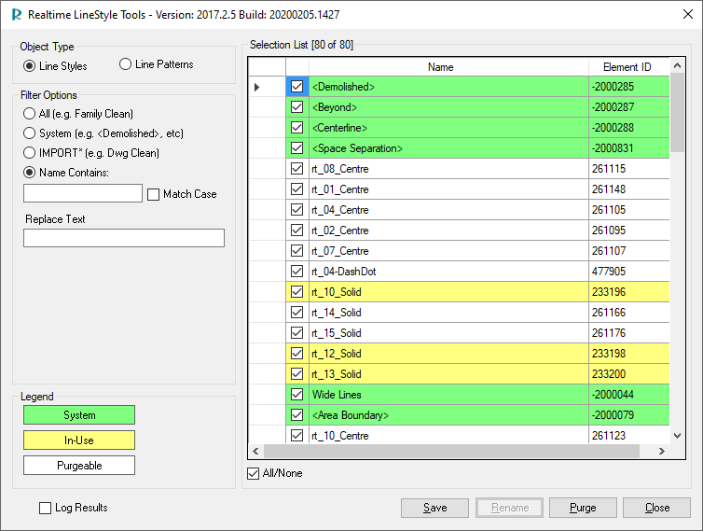Close the window with the X
The image size is (703, 531).
pos(688,14)
